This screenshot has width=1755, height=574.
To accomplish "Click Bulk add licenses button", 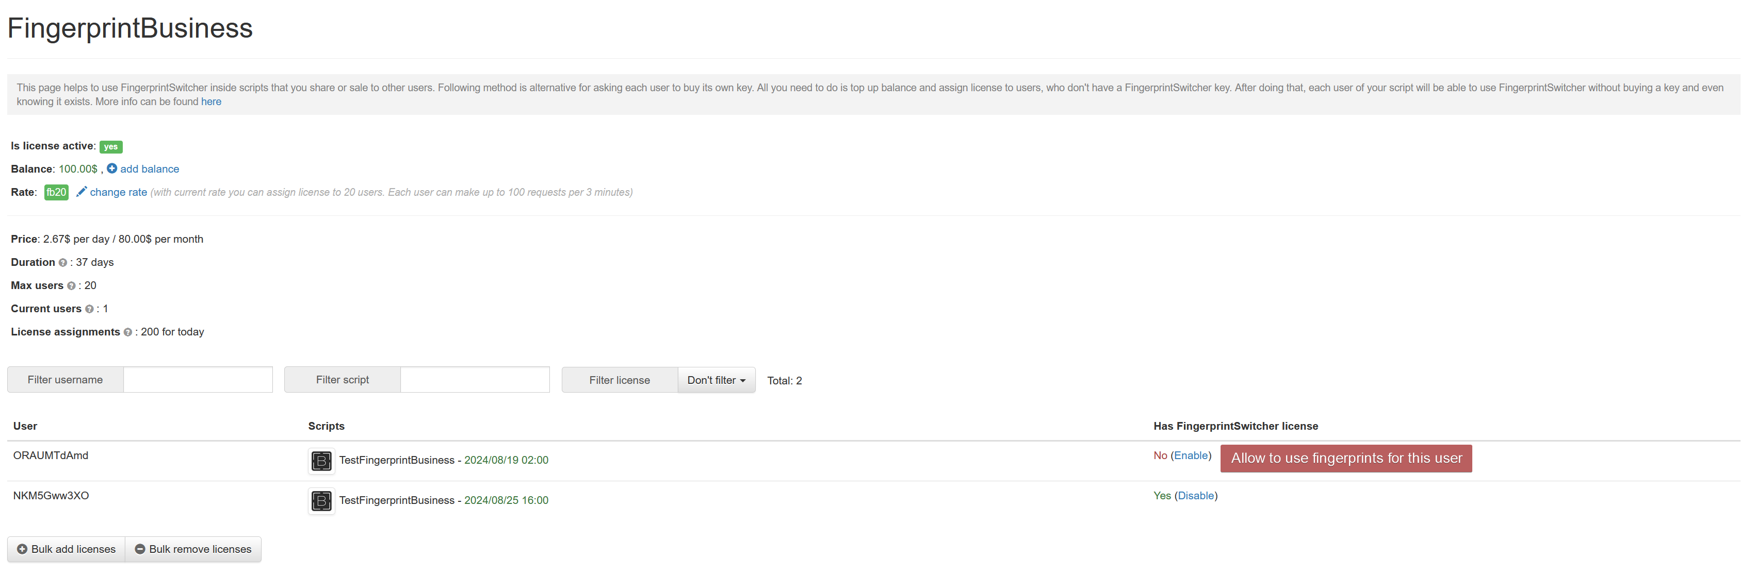I will click(x=66, y=549).
